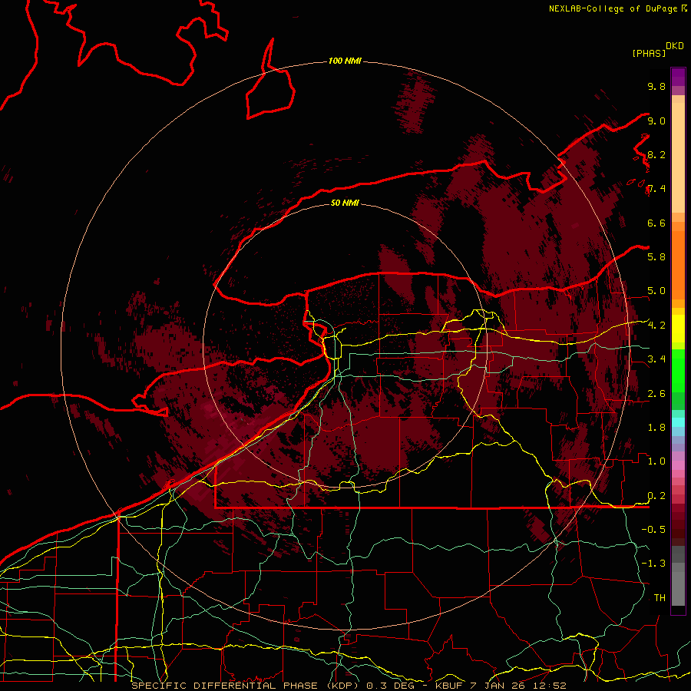Pick the pink segment of the color bar
This screenshot has width=691, height=691.
click(x=678, y=465)
